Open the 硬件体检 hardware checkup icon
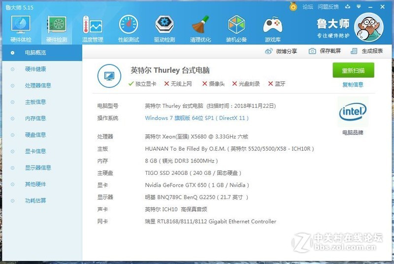This screenshot has height=264, width=394. [x=21, y=29]
